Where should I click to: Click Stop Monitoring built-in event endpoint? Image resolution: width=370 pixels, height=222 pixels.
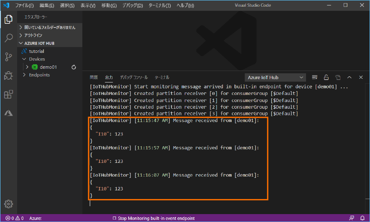click(x=153, y=218)
